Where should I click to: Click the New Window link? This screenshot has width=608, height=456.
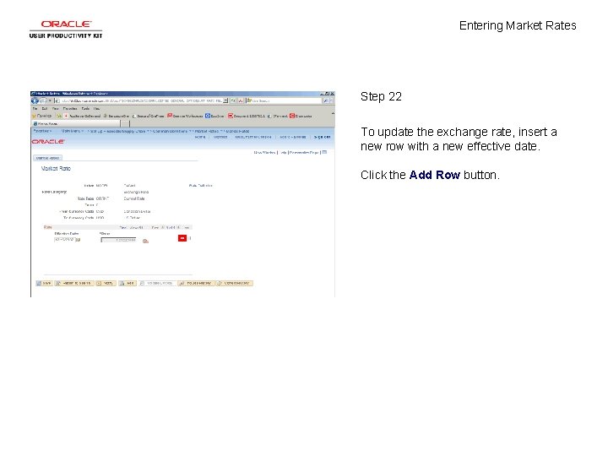[x=264, y=152]
